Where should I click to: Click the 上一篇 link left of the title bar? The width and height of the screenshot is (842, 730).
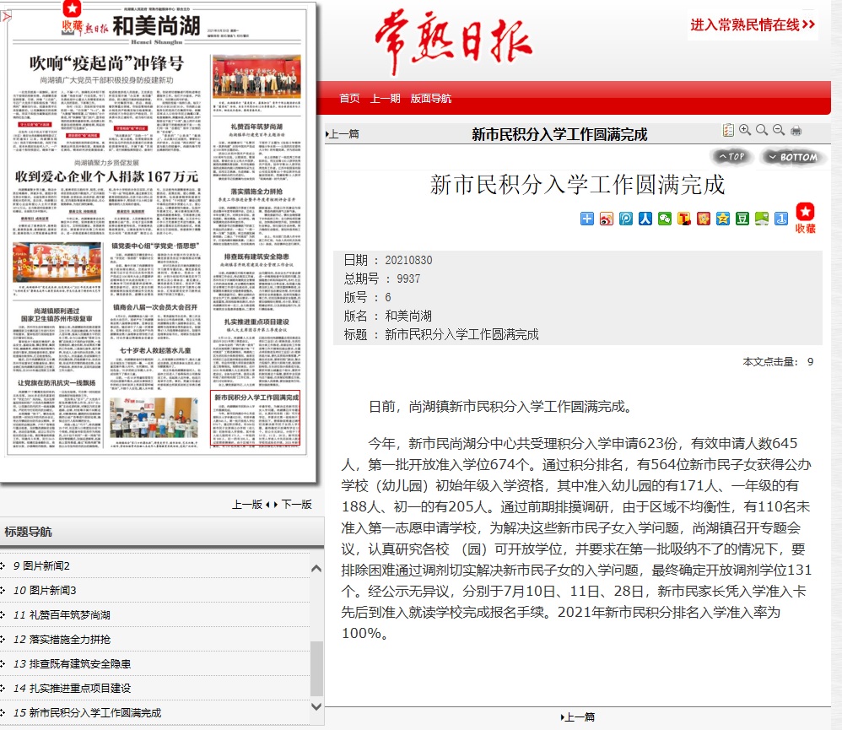coord(343,133)
